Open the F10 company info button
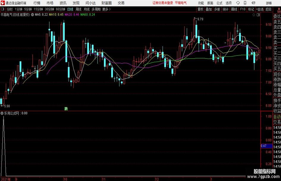This screenshot has height=181, width=281. pos(243,9)
